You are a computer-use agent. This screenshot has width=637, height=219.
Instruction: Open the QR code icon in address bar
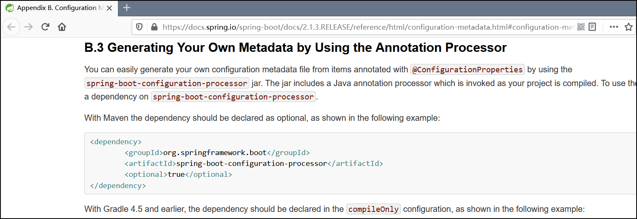pos(581,27)
